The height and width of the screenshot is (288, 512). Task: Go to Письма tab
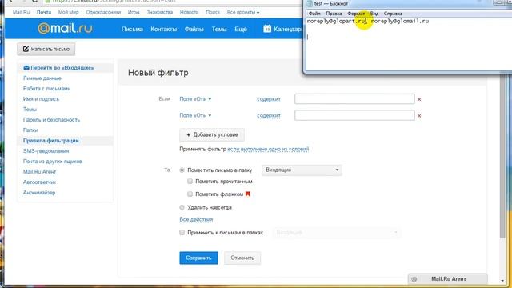click(132, 29)
